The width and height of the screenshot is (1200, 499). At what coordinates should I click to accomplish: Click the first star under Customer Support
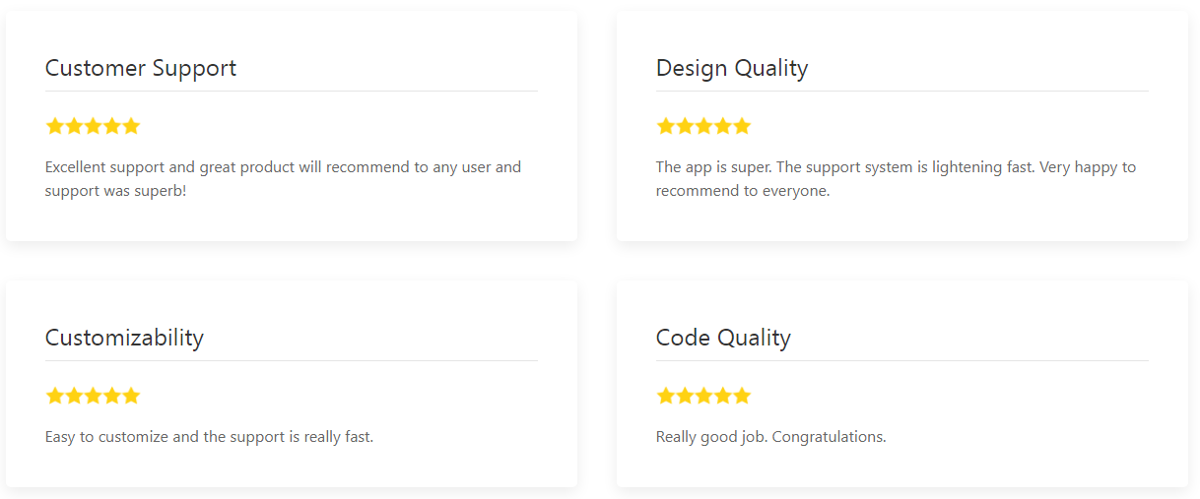click(55, 126)
